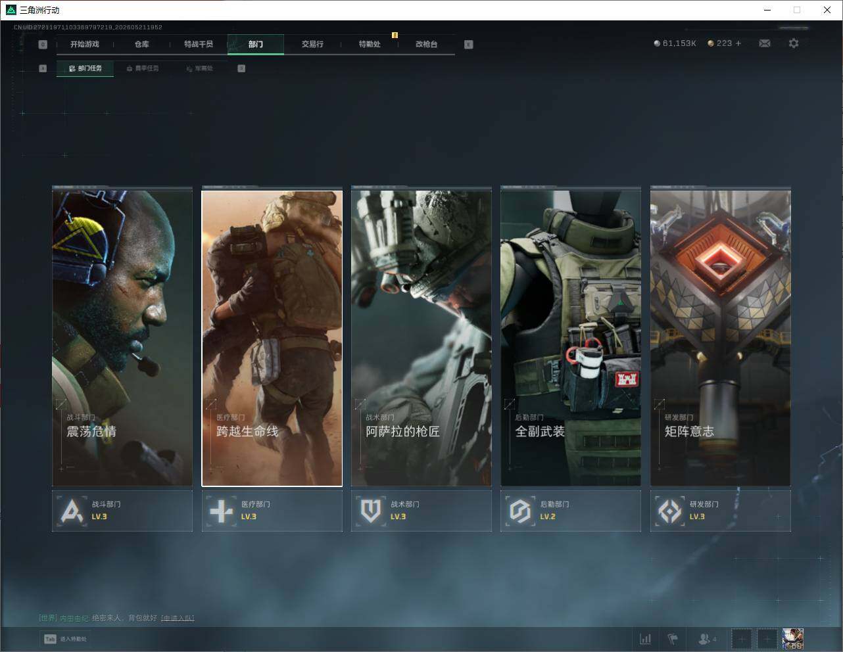Click the Tab key button in bottom bar
The image size is (843, 652).
[x=50, y=639]
